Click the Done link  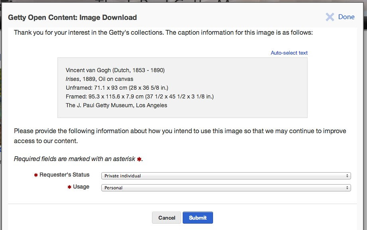(346, 17)
